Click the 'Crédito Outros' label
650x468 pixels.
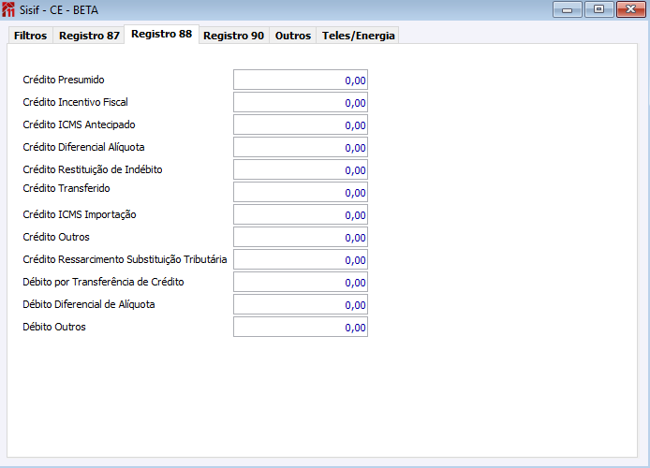tap(56, 237)
